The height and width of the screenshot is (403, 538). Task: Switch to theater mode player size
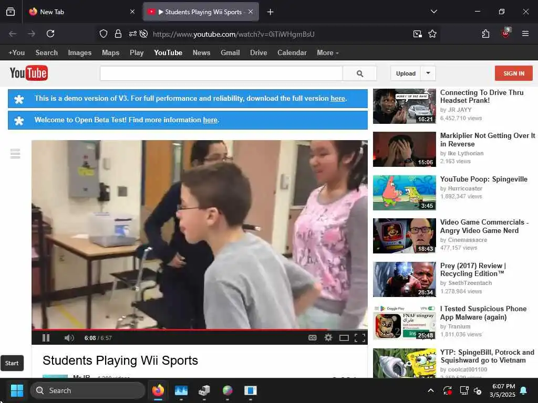(x=344, y=338)
